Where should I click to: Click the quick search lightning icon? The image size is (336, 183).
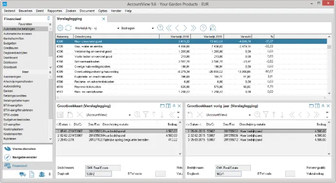point(213,28)
